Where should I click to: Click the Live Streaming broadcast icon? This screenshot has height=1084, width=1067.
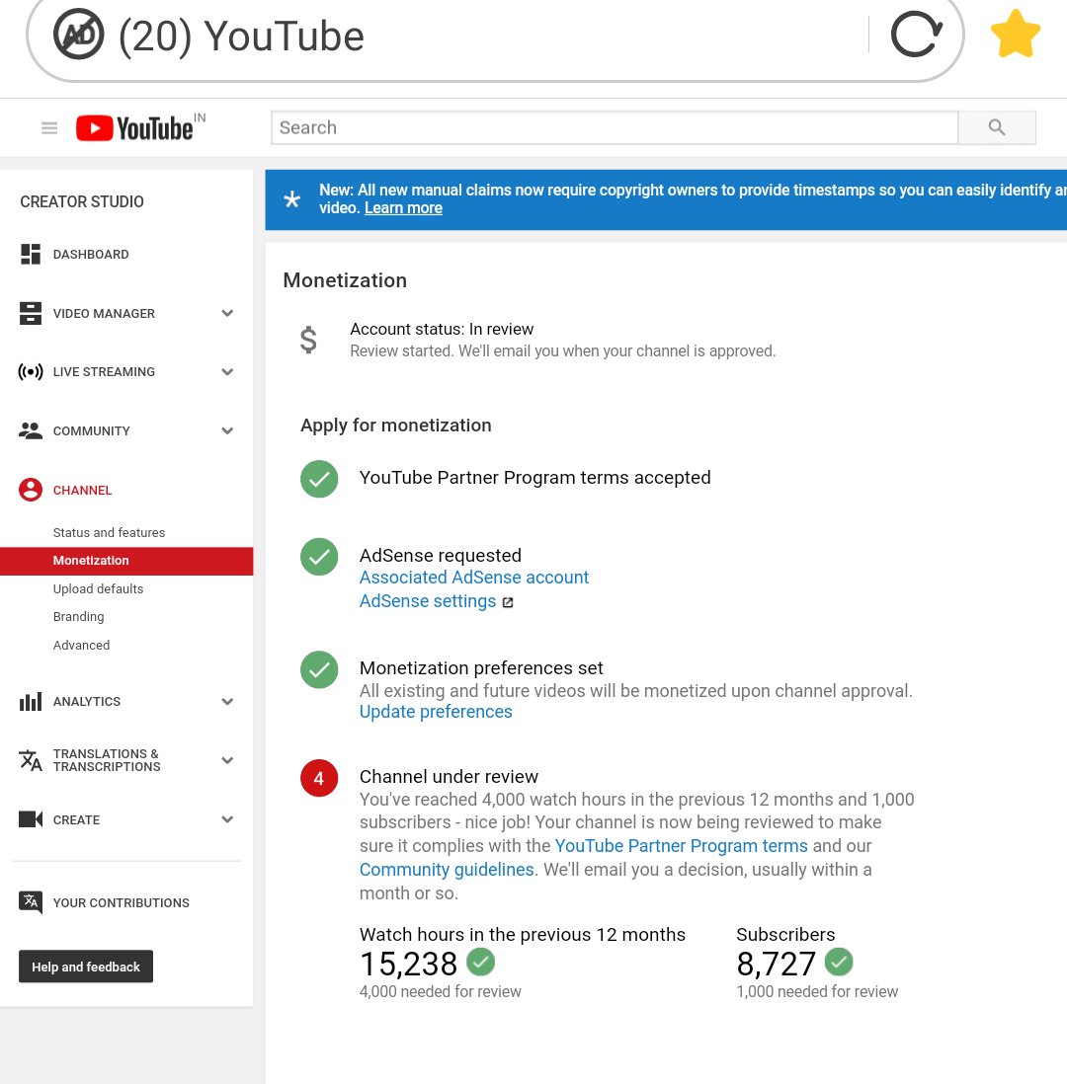pos(31,372)
